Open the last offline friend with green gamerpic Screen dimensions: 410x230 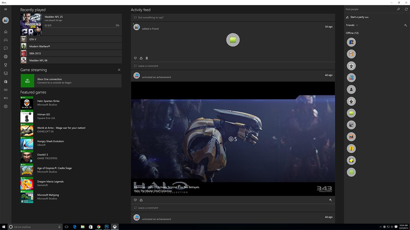pos(351,172)
